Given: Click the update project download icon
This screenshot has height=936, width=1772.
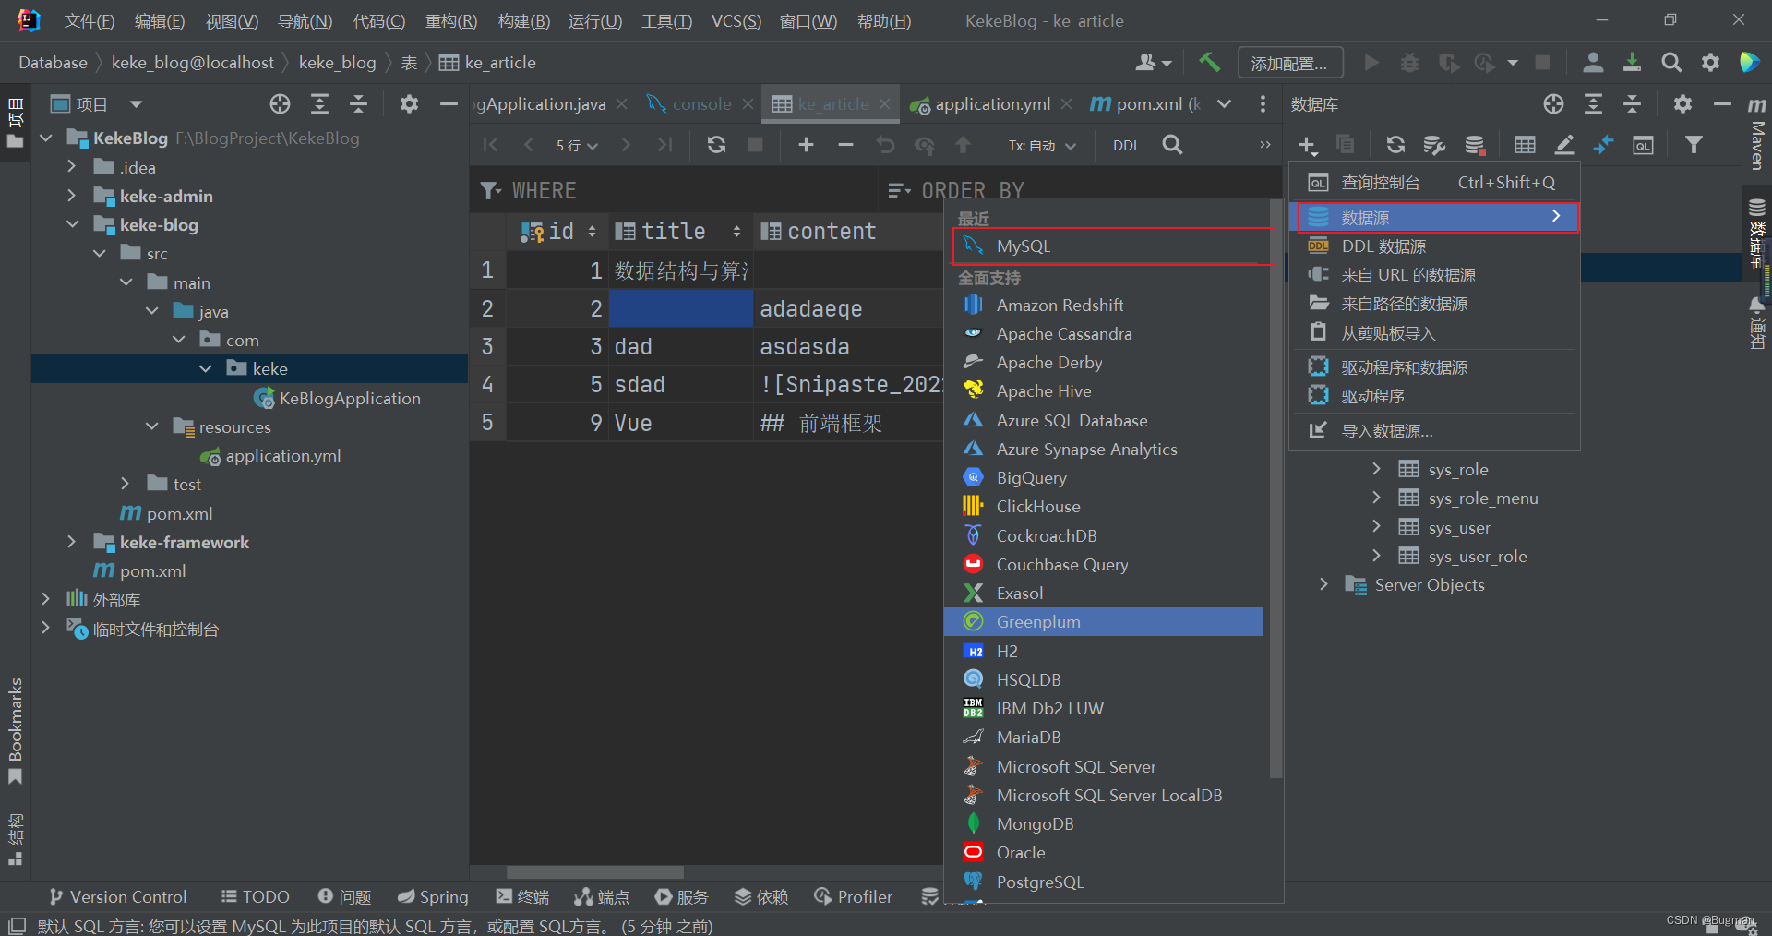Looking at the screenshot, I should click(x=1632, y=62).
